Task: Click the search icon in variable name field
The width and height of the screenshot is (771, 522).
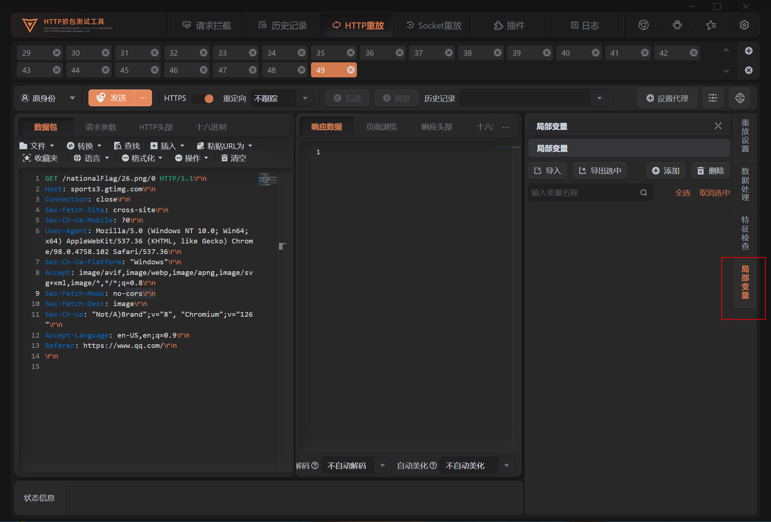Action: click(x=644, y=193)
